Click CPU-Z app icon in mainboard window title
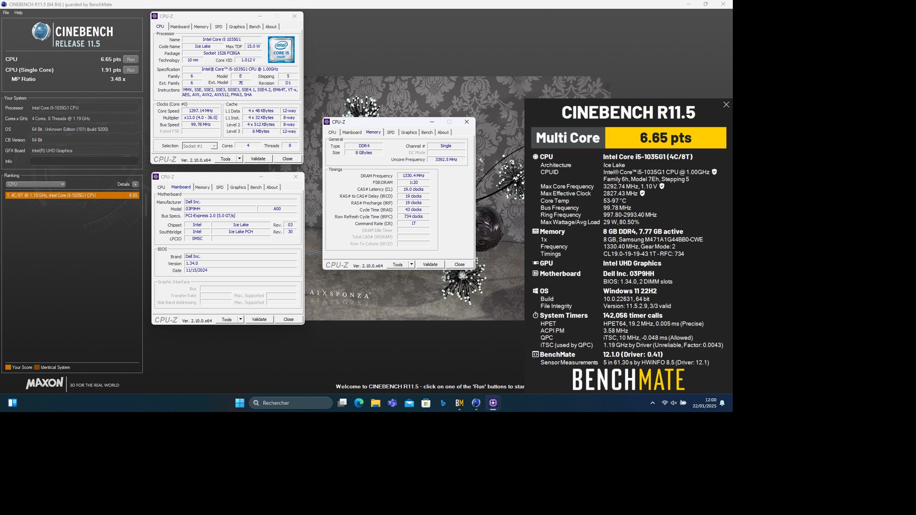This screenshot has height=515, width=916. pyautogui.click(x=156, y=177)
